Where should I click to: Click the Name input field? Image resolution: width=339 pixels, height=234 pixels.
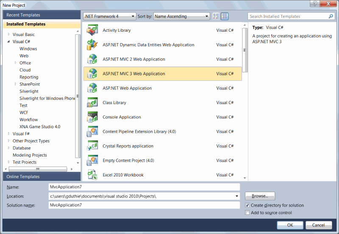click(144, 187)
